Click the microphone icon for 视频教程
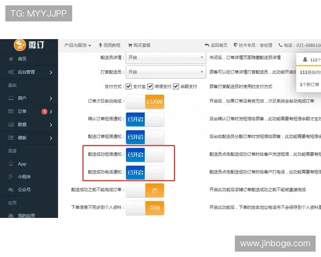This screenshot has height=257, width=321. 101,45
